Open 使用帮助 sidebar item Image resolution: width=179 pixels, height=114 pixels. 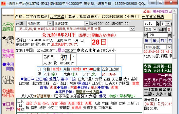point(8,67)
